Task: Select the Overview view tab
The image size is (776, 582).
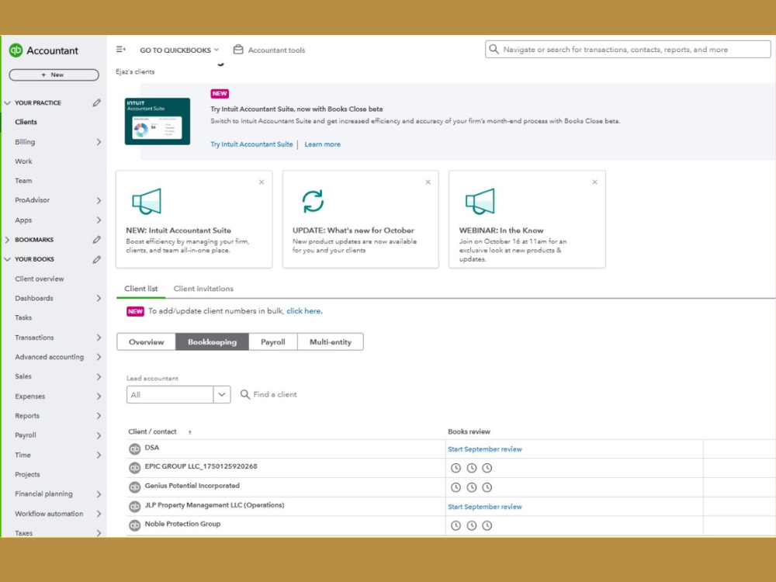Action: [146, 342]
